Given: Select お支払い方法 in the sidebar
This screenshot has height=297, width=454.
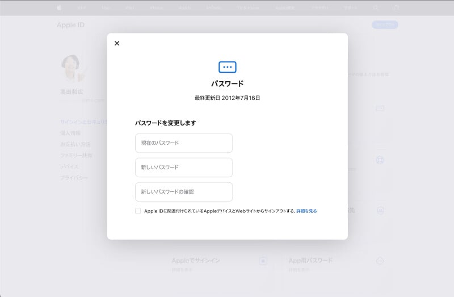Looking at the screenshot, I should [x=75, y=144].
